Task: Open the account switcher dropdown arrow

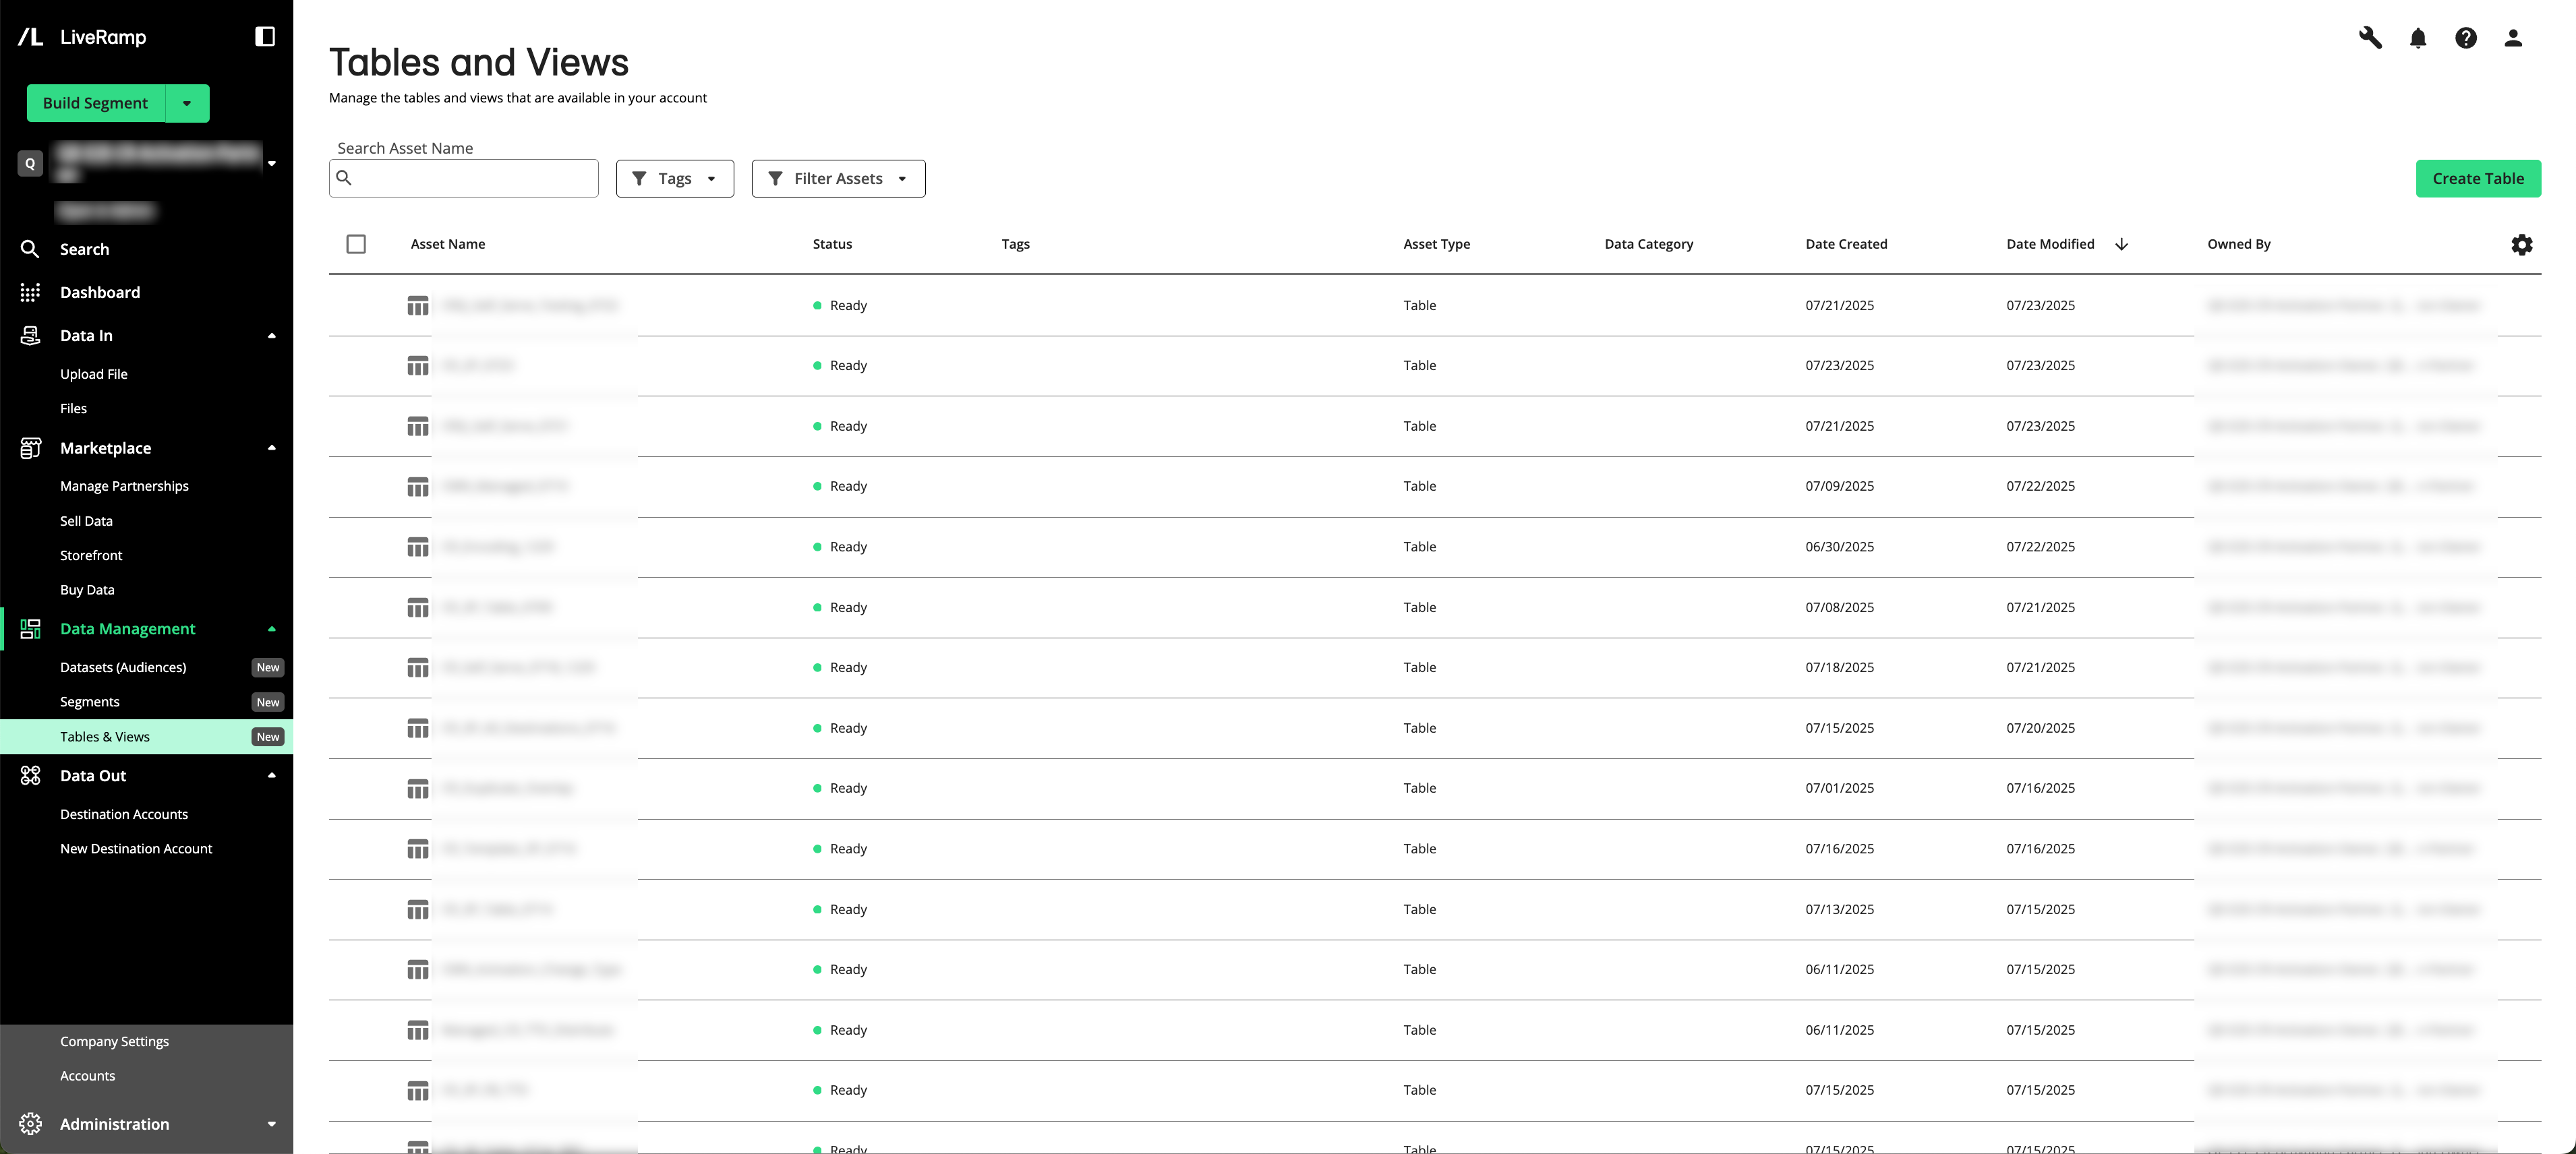Action: [272, 163]
